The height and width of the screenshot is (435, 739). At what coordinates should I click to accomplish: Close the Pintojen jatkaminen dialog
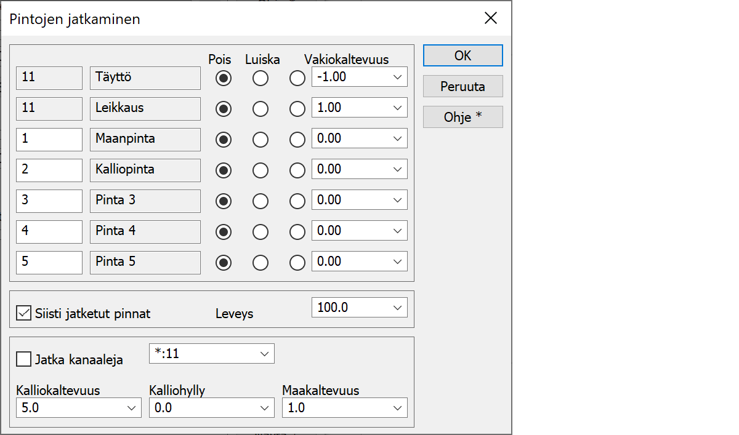(x=490, y=18)
